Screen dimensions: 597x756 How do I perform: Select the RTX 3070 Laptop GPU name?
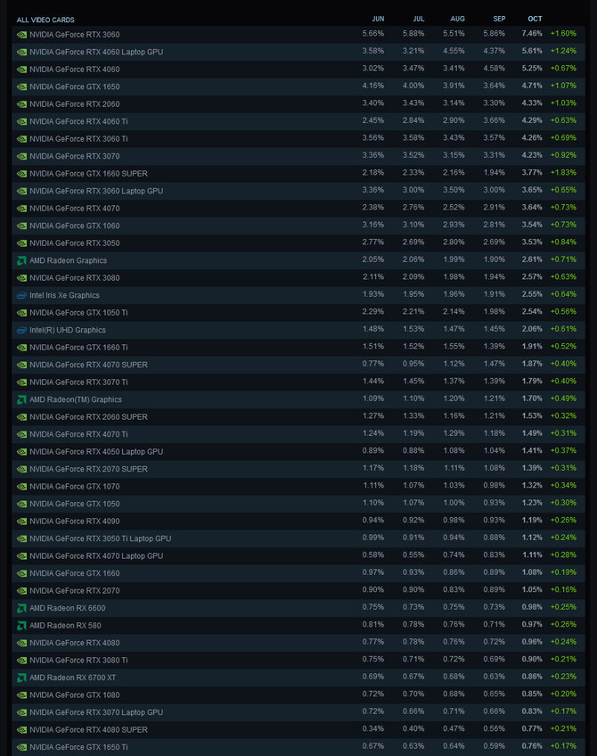96,712
